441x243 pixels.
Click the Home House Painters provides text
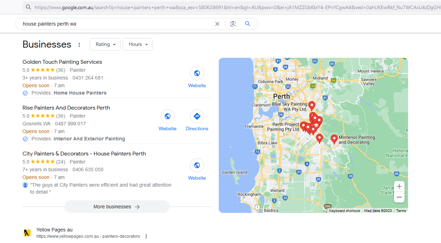(x=80, y=93)
